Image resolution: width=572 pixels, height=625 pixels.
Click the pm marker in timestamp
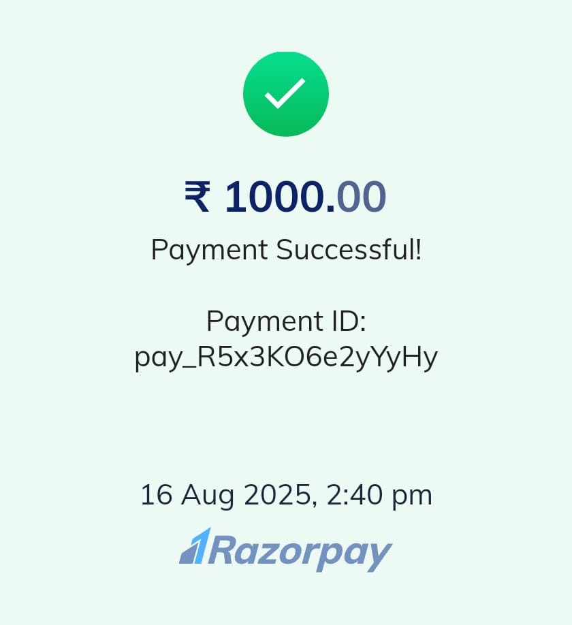pyautogui.click(x=412, y=498)
